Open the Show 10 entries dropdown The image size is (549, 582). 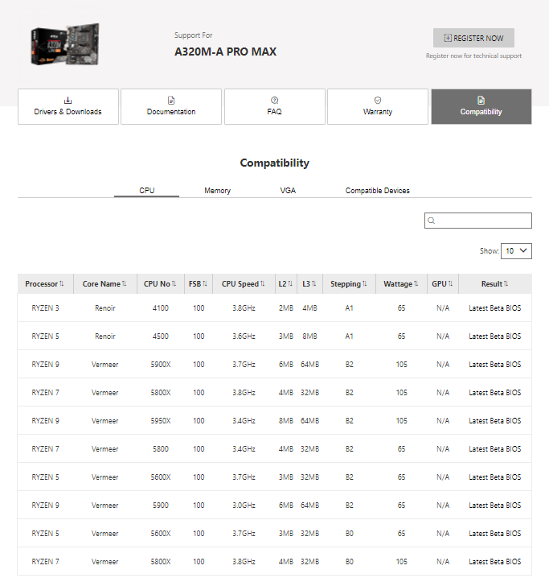(516, 251)
